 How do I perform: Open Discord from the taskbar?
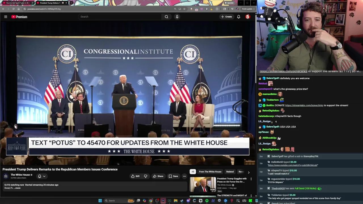click(188, 201)
